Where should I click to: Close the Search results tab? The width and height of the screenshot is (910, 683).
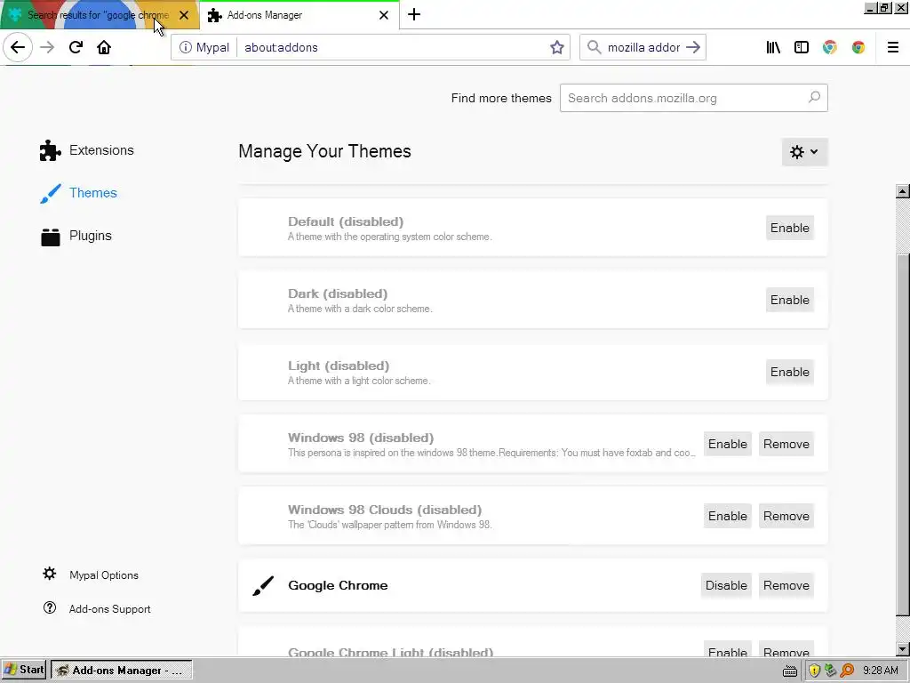[x=184, y=15]
